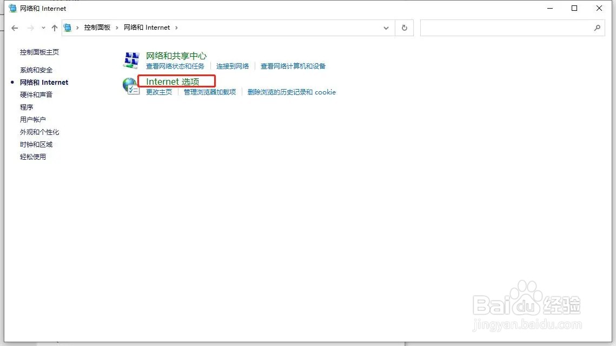616x346 pixels.
Task: Click 管理浏览器加载项 link
Action: [210, 92]
